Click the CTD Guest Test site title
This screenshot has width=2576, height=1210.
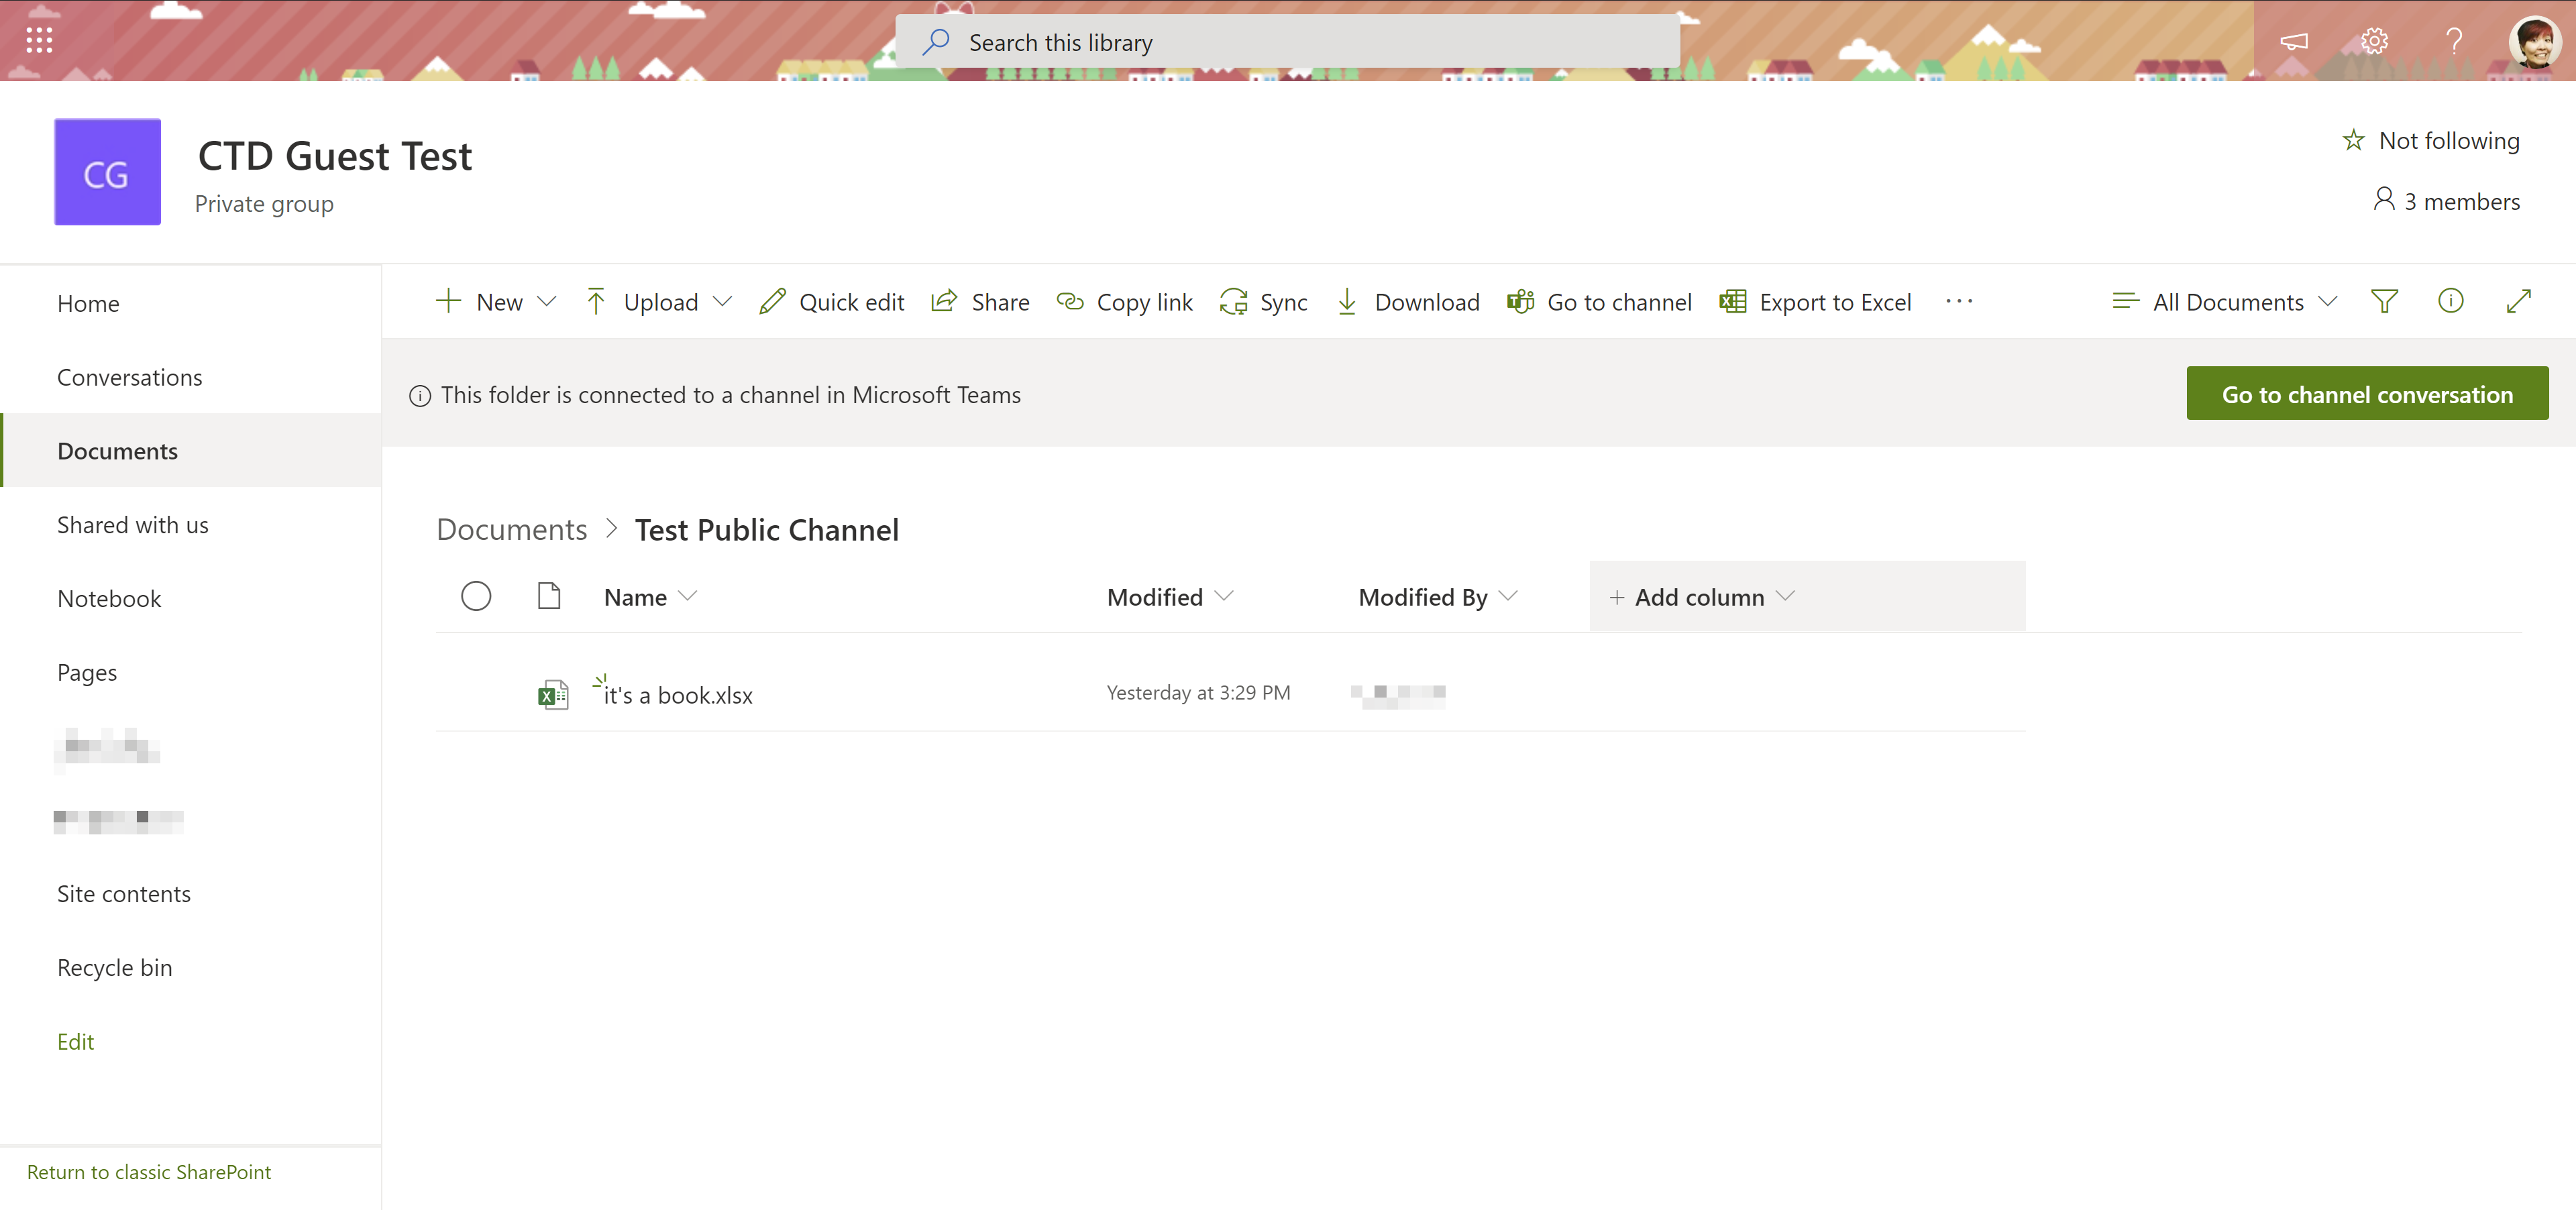click(335, 156)
